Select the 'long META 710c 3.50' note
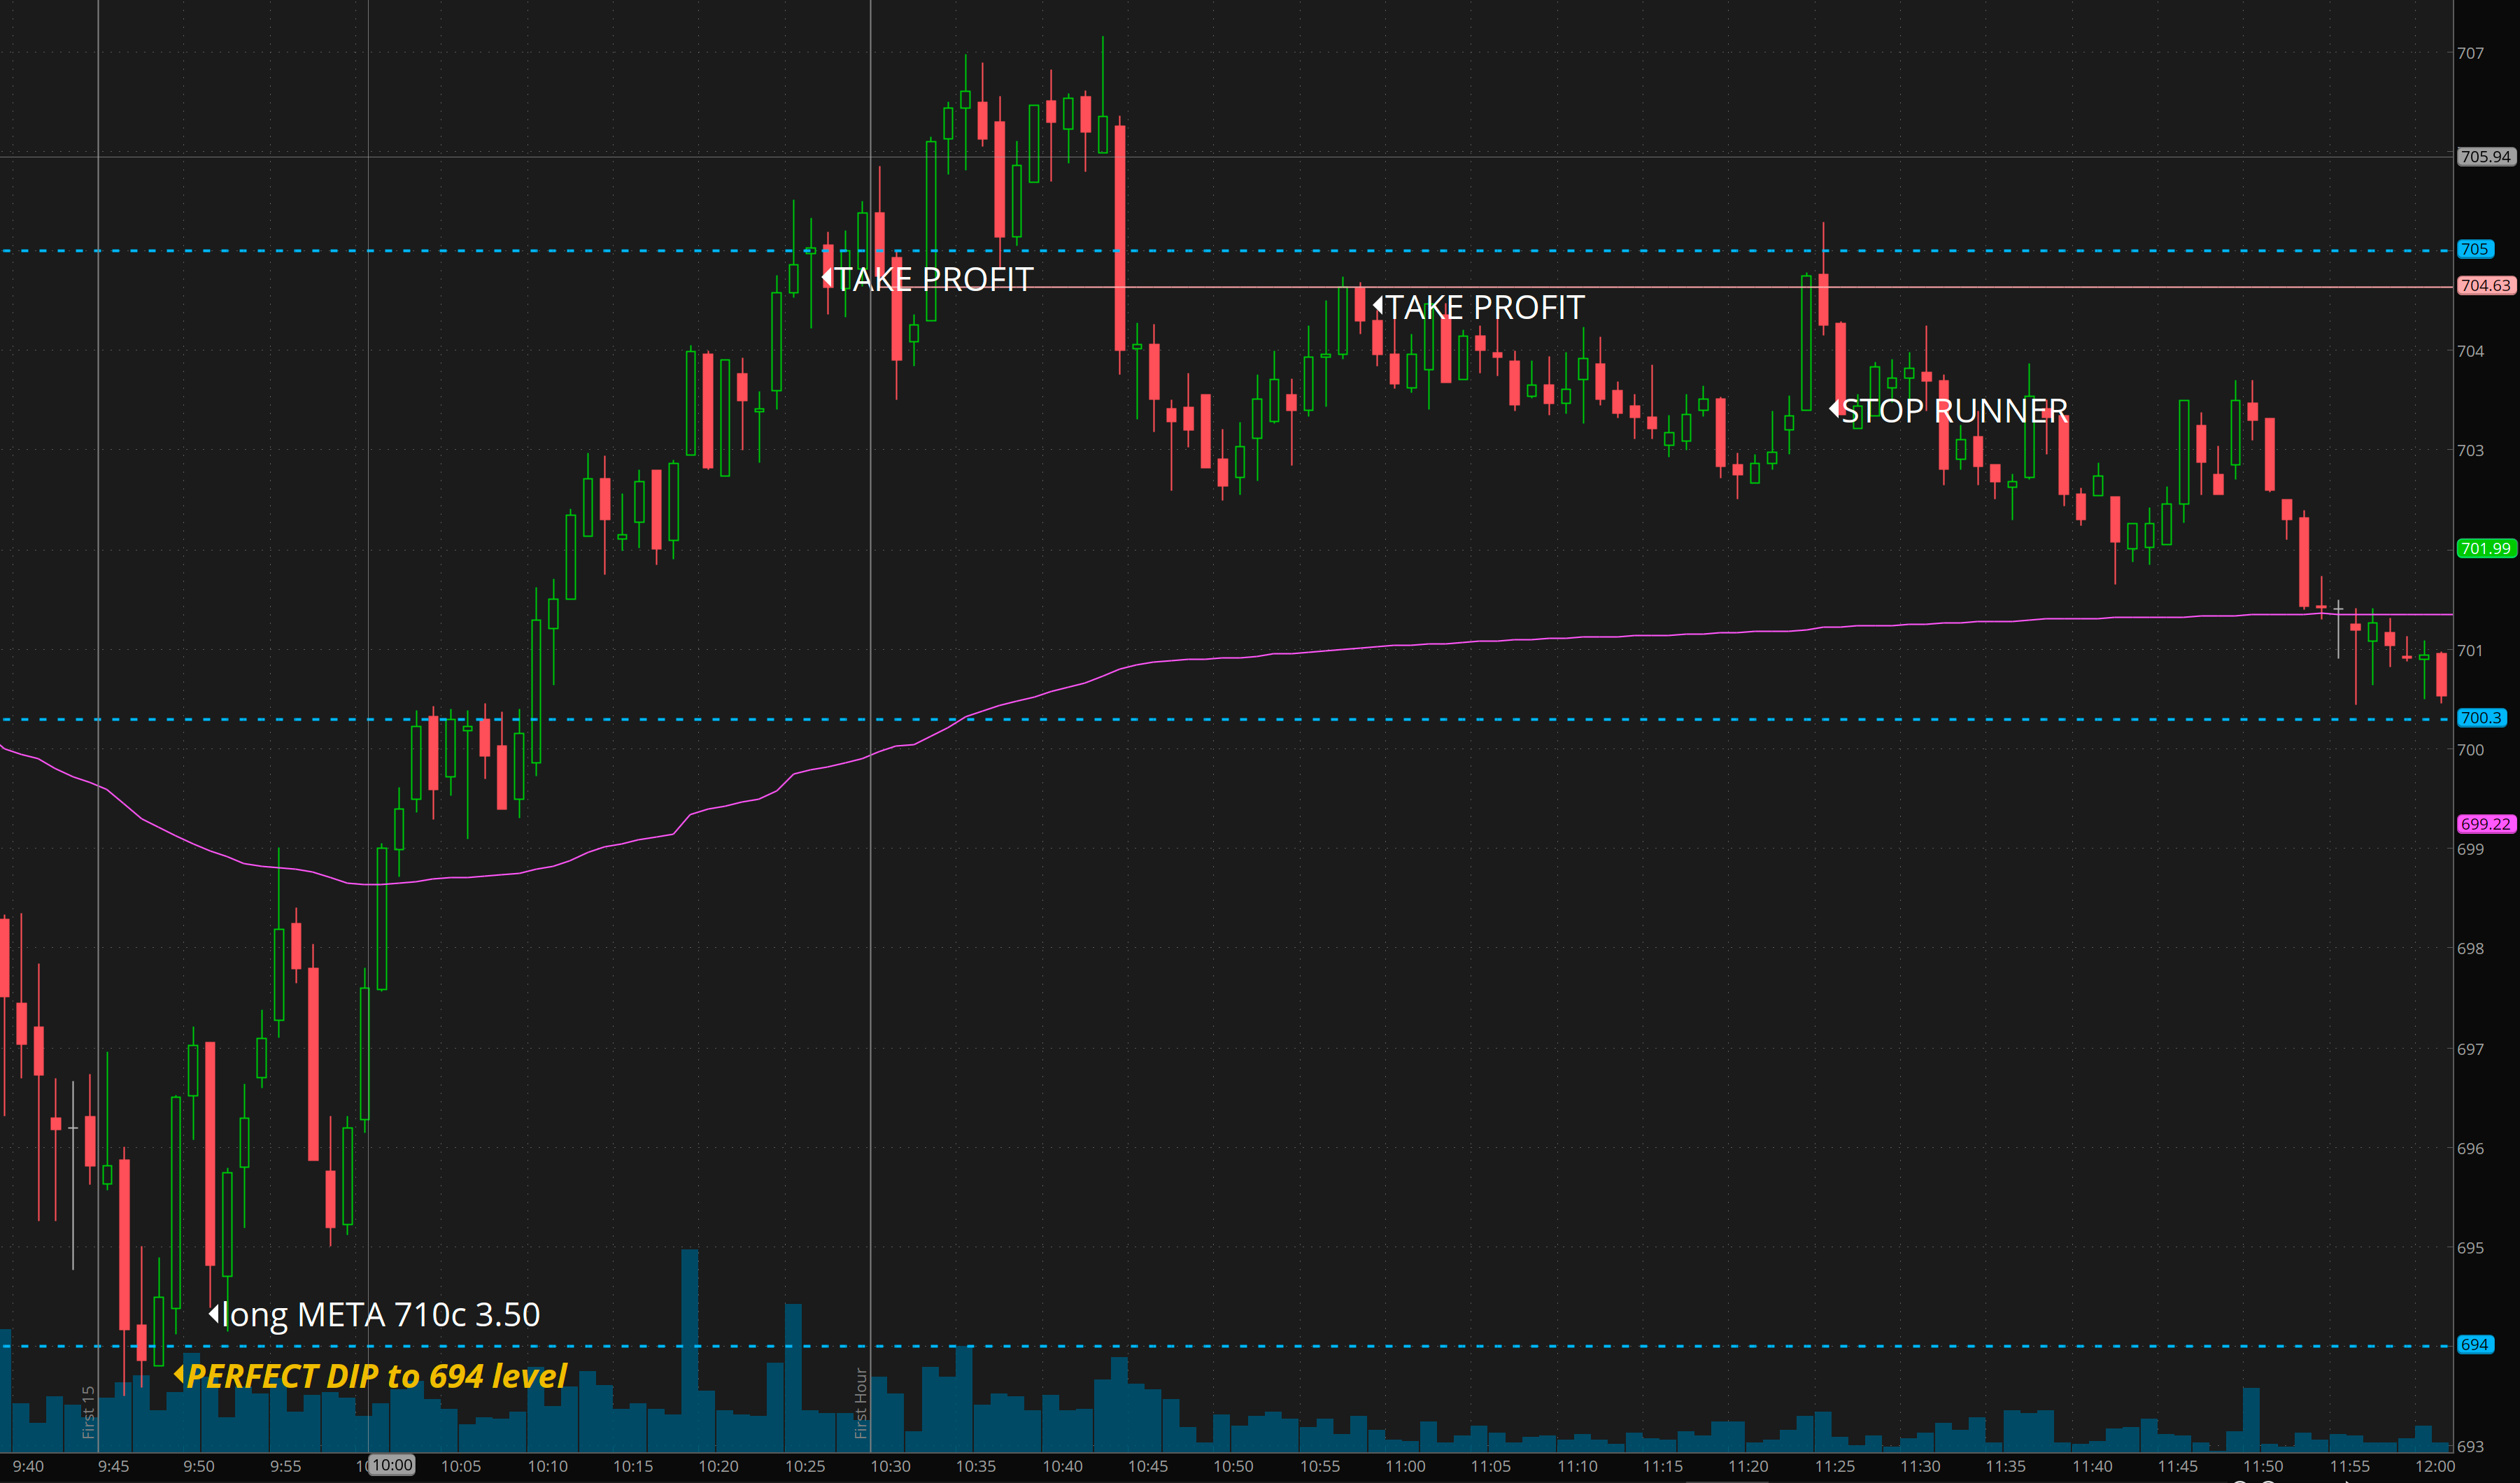 [380, 1314]
